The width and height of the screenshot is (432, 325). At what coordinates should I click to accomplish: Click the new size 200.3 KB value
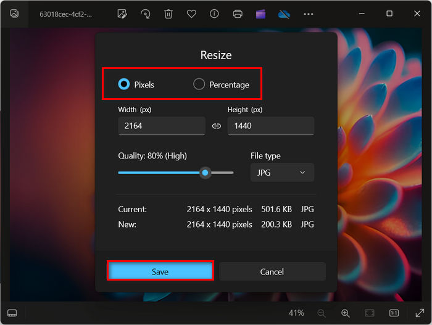click(276, 224)
